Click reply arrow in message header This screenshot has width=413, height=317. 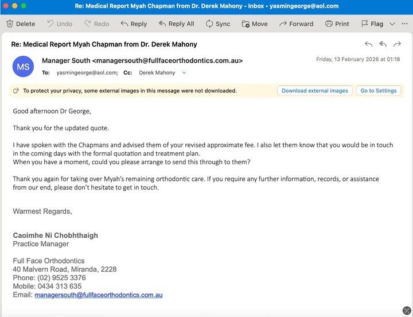[x=368, y=44]
